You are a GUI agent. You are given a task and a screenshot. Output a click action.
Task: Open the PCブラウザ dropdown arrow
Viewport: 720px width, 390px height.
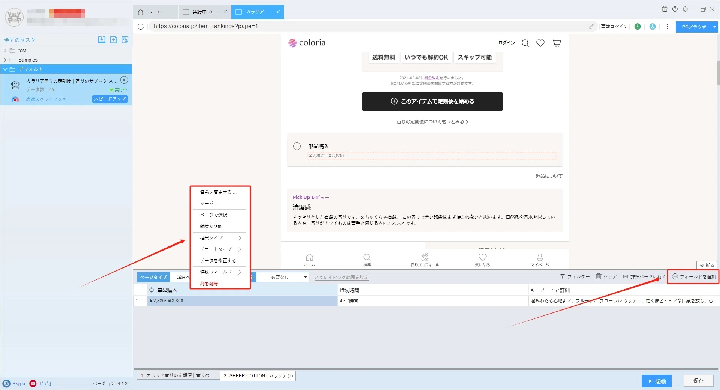click(x=714, y=27)
